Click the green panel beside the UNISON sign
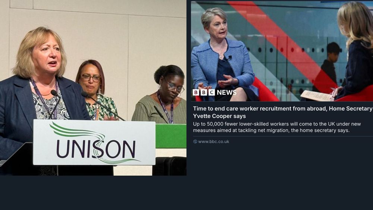 (171, 136)
